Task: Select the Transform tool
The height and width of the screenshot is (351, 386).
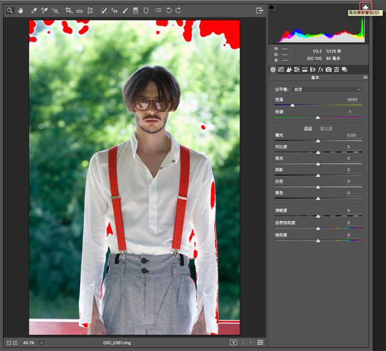Action: [x=90, y=11]
